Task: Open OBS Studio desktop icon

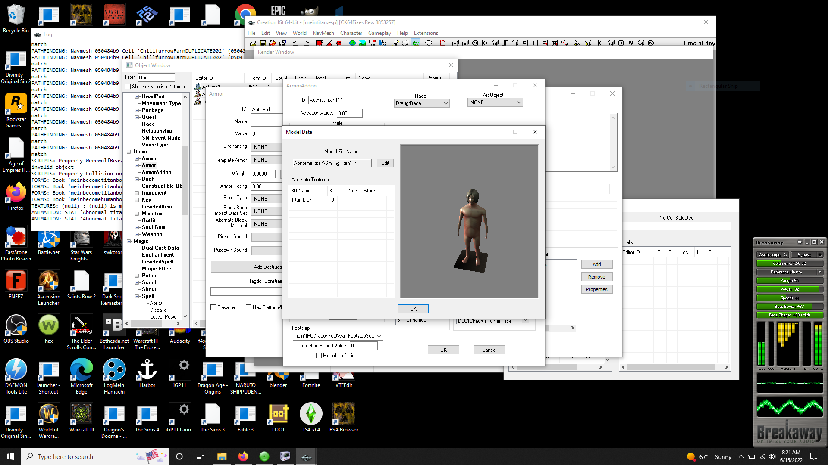Action: tap(16, 329)
